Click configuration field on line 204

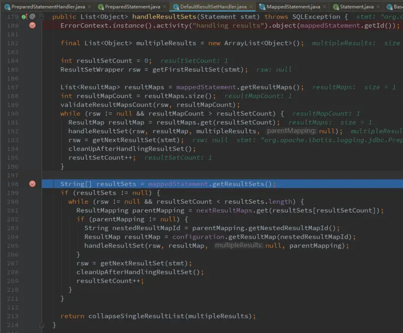[198, 237]
